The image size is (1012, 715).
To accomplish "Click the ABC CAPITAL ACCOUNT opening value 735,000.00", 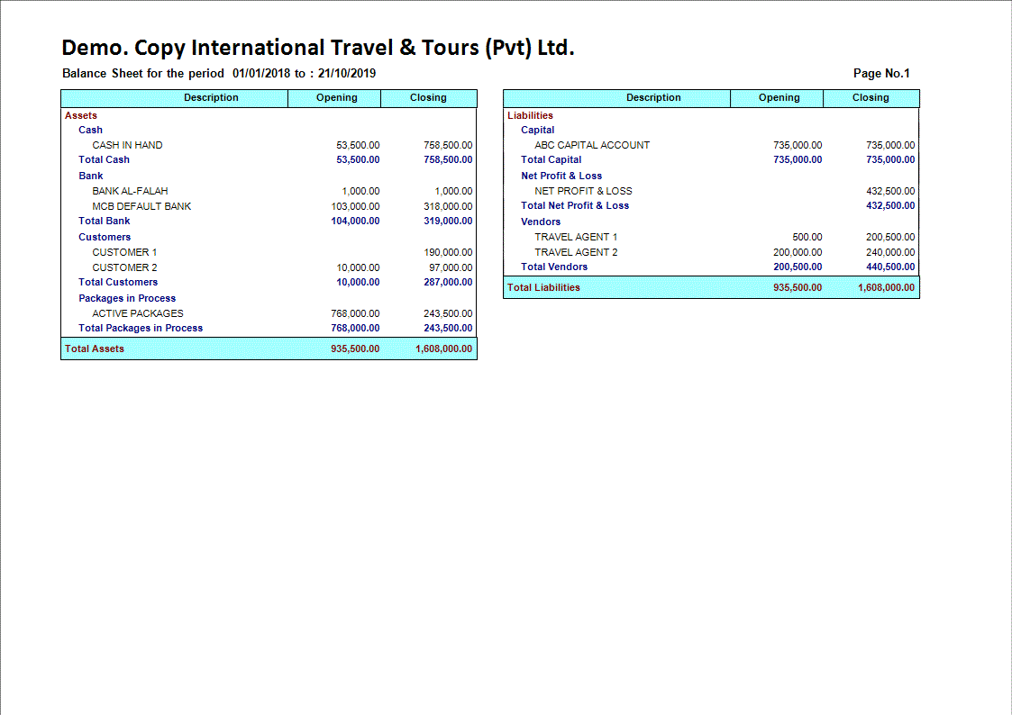I will click(x=798, y=145).
